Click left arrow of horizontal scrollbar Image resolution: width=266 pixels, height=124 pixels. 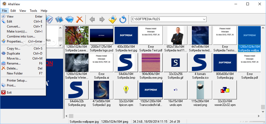pyautogui.click(x=66, y=116)
